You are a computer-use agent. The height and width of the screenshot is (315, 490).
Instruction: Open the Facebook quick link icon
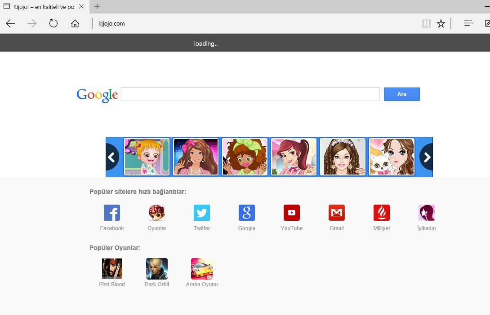(112, 213)
